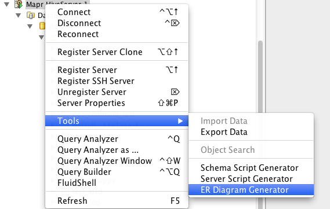Launch Query Builder
Viewport: 330px width, 209px height.
pos(117,172)
